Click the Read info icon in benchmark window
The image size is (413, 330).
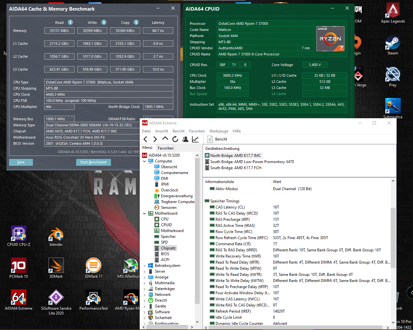click(x=70, y=22)
